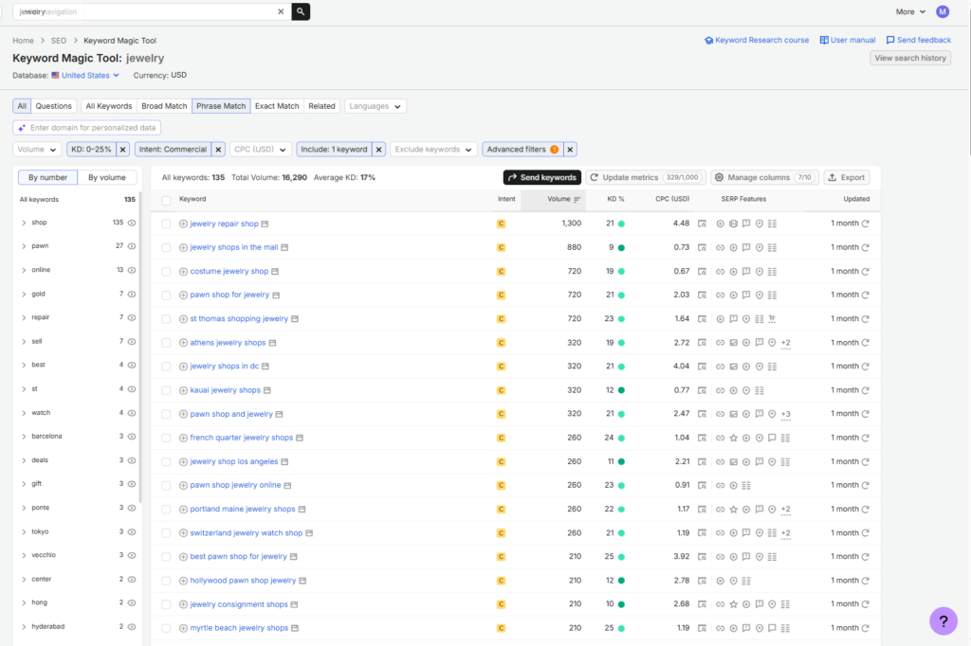Expand the online keyword group
The width and height of the screenshot is (971, 646).
pyautogui.click(x=24, y=270)
